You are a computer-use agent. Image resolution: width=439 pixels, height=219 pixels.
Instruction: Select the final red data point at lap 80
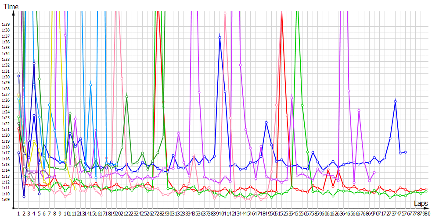(426, 189)
